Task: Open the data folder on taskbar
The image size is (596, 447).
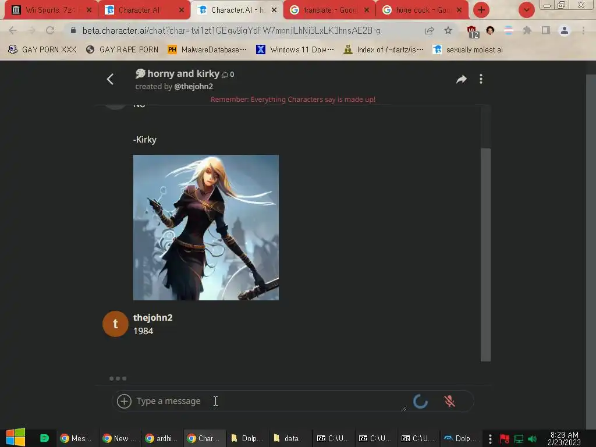Action: coord(290,438)
